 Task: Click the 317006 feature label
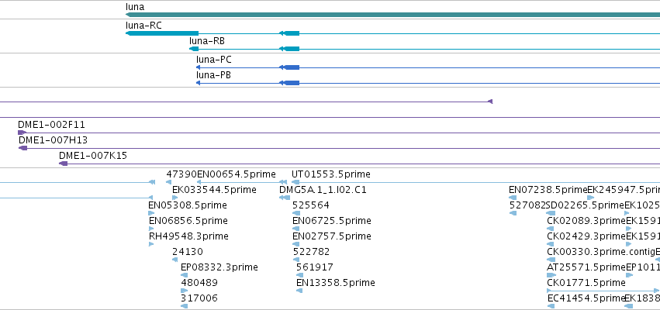199,298
